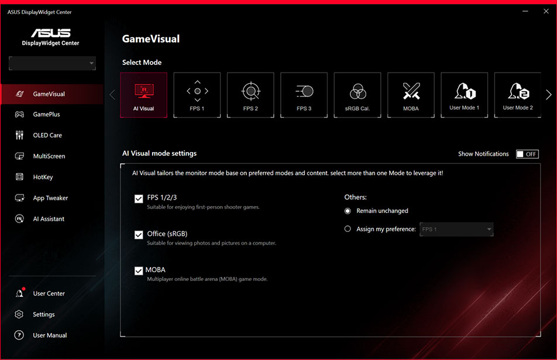Click the window title 'ASUS DisplayWidget Center'
This screenshot has height=360, width=557.
[x=39, y=12]
